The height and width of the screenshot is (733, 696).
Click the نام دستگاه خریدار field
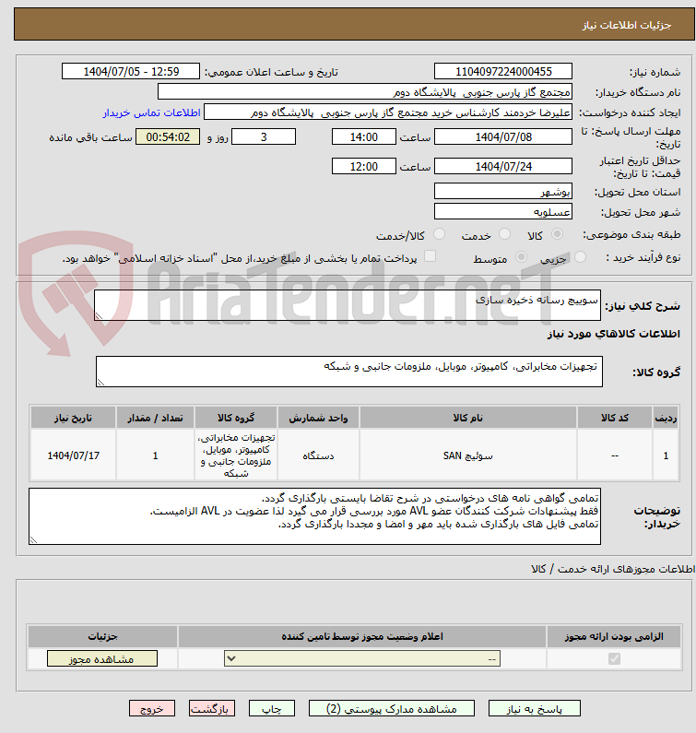pos(365,92)
